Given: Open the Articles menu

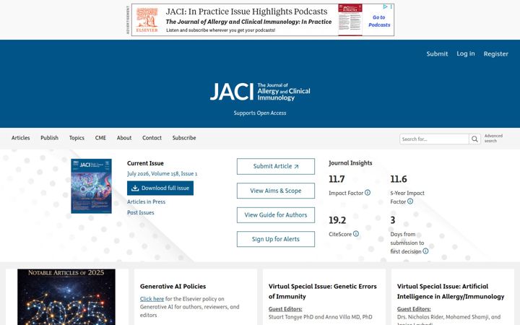Looking at the screenshot, I should (20, 138).
